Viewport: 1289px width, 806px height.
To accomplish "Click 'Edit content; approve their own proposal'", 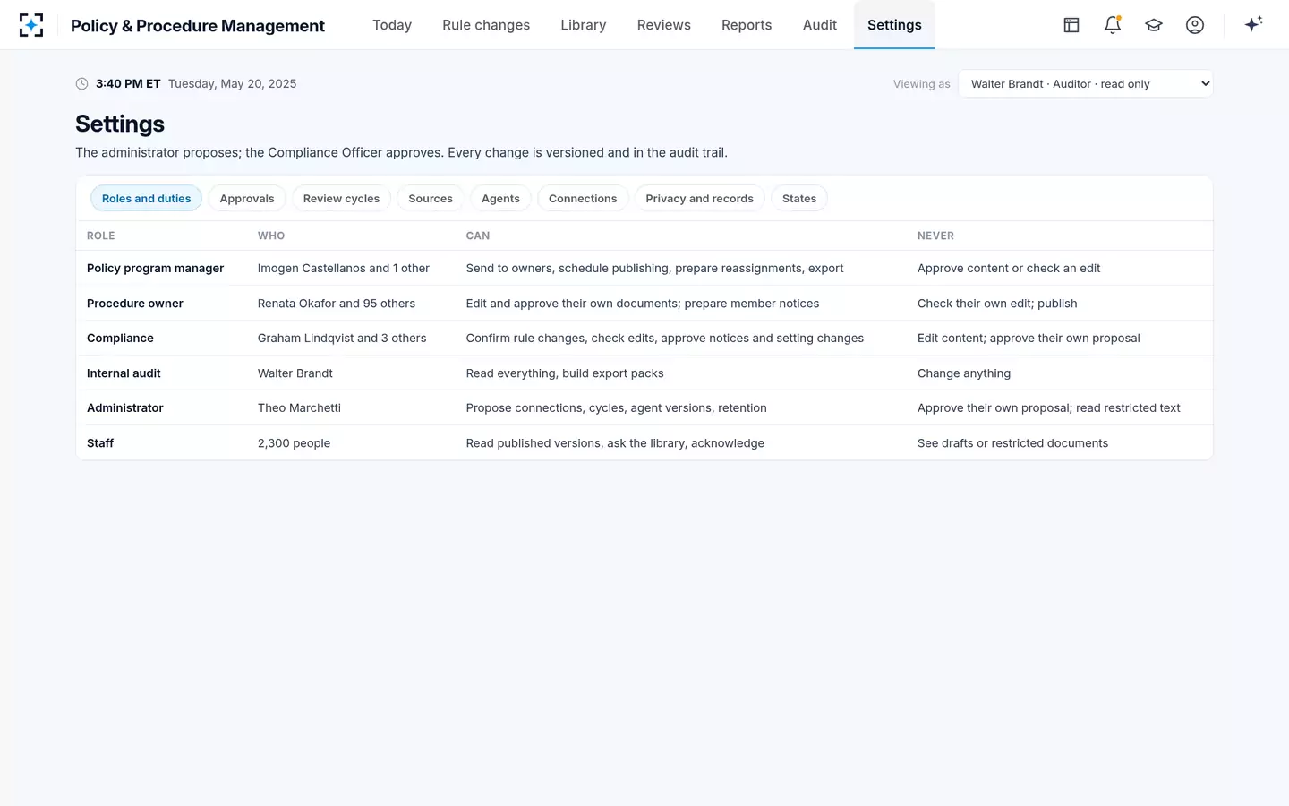I will click(x=1029, y=338).
